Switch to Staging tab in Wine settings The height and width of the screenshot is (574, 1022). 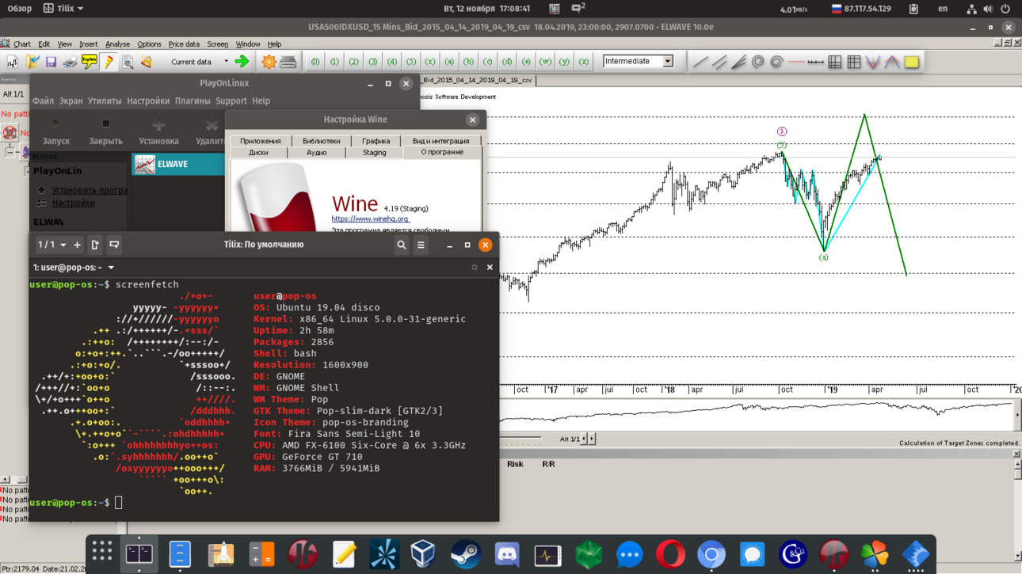pos(374,153)
